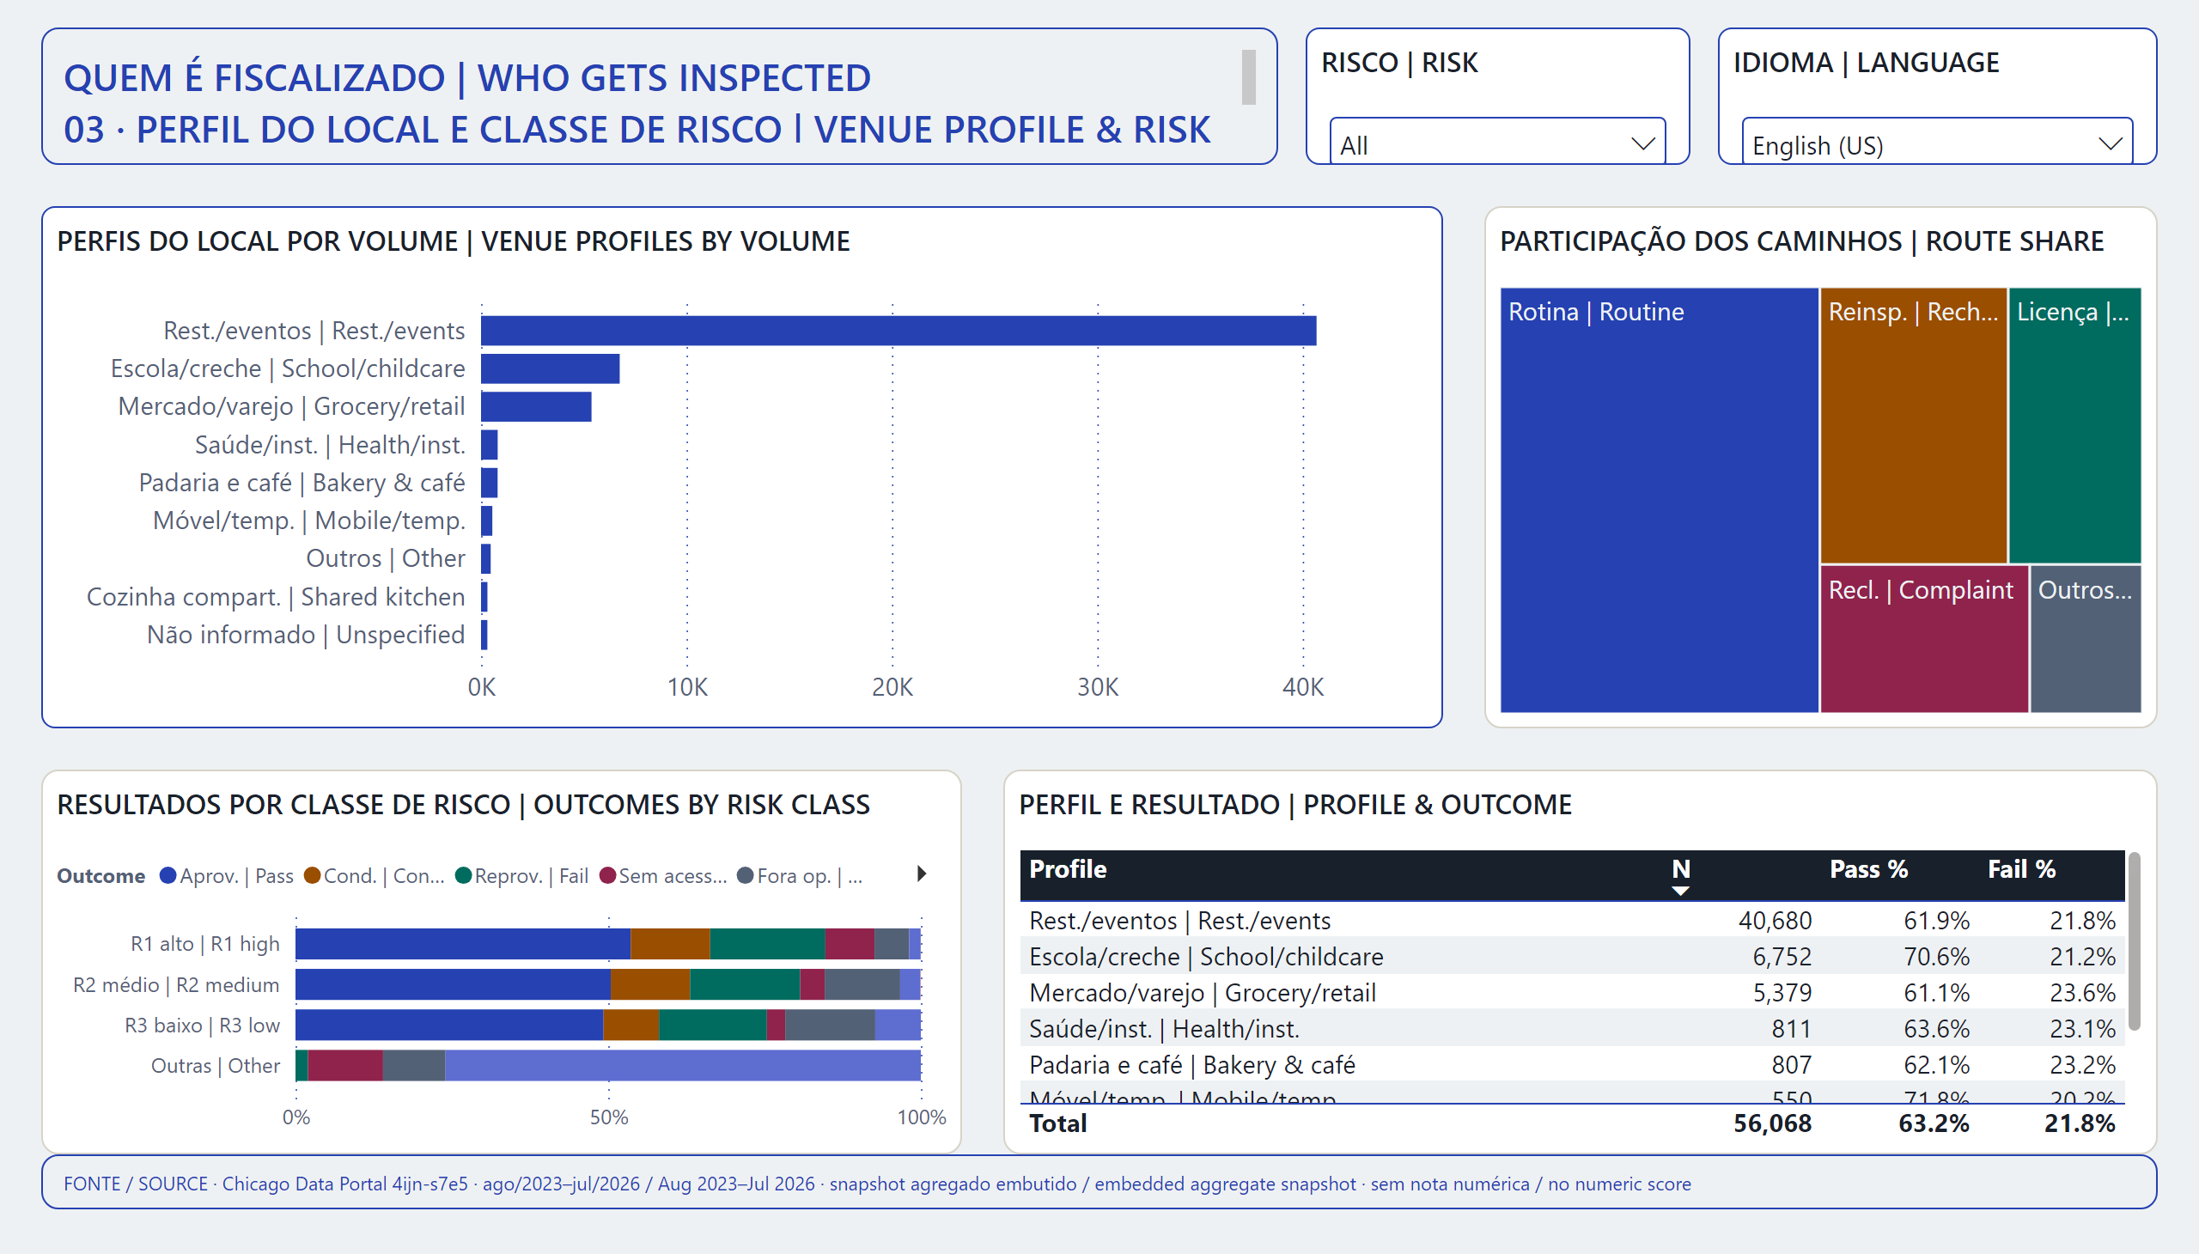Click the Venue Profiles by Volume chart title
2199x1254 pixels.
point(453,241)
